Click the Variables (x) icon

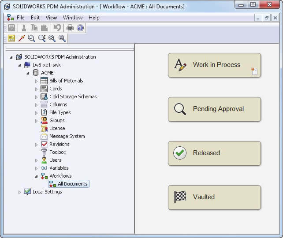(44, 168)
